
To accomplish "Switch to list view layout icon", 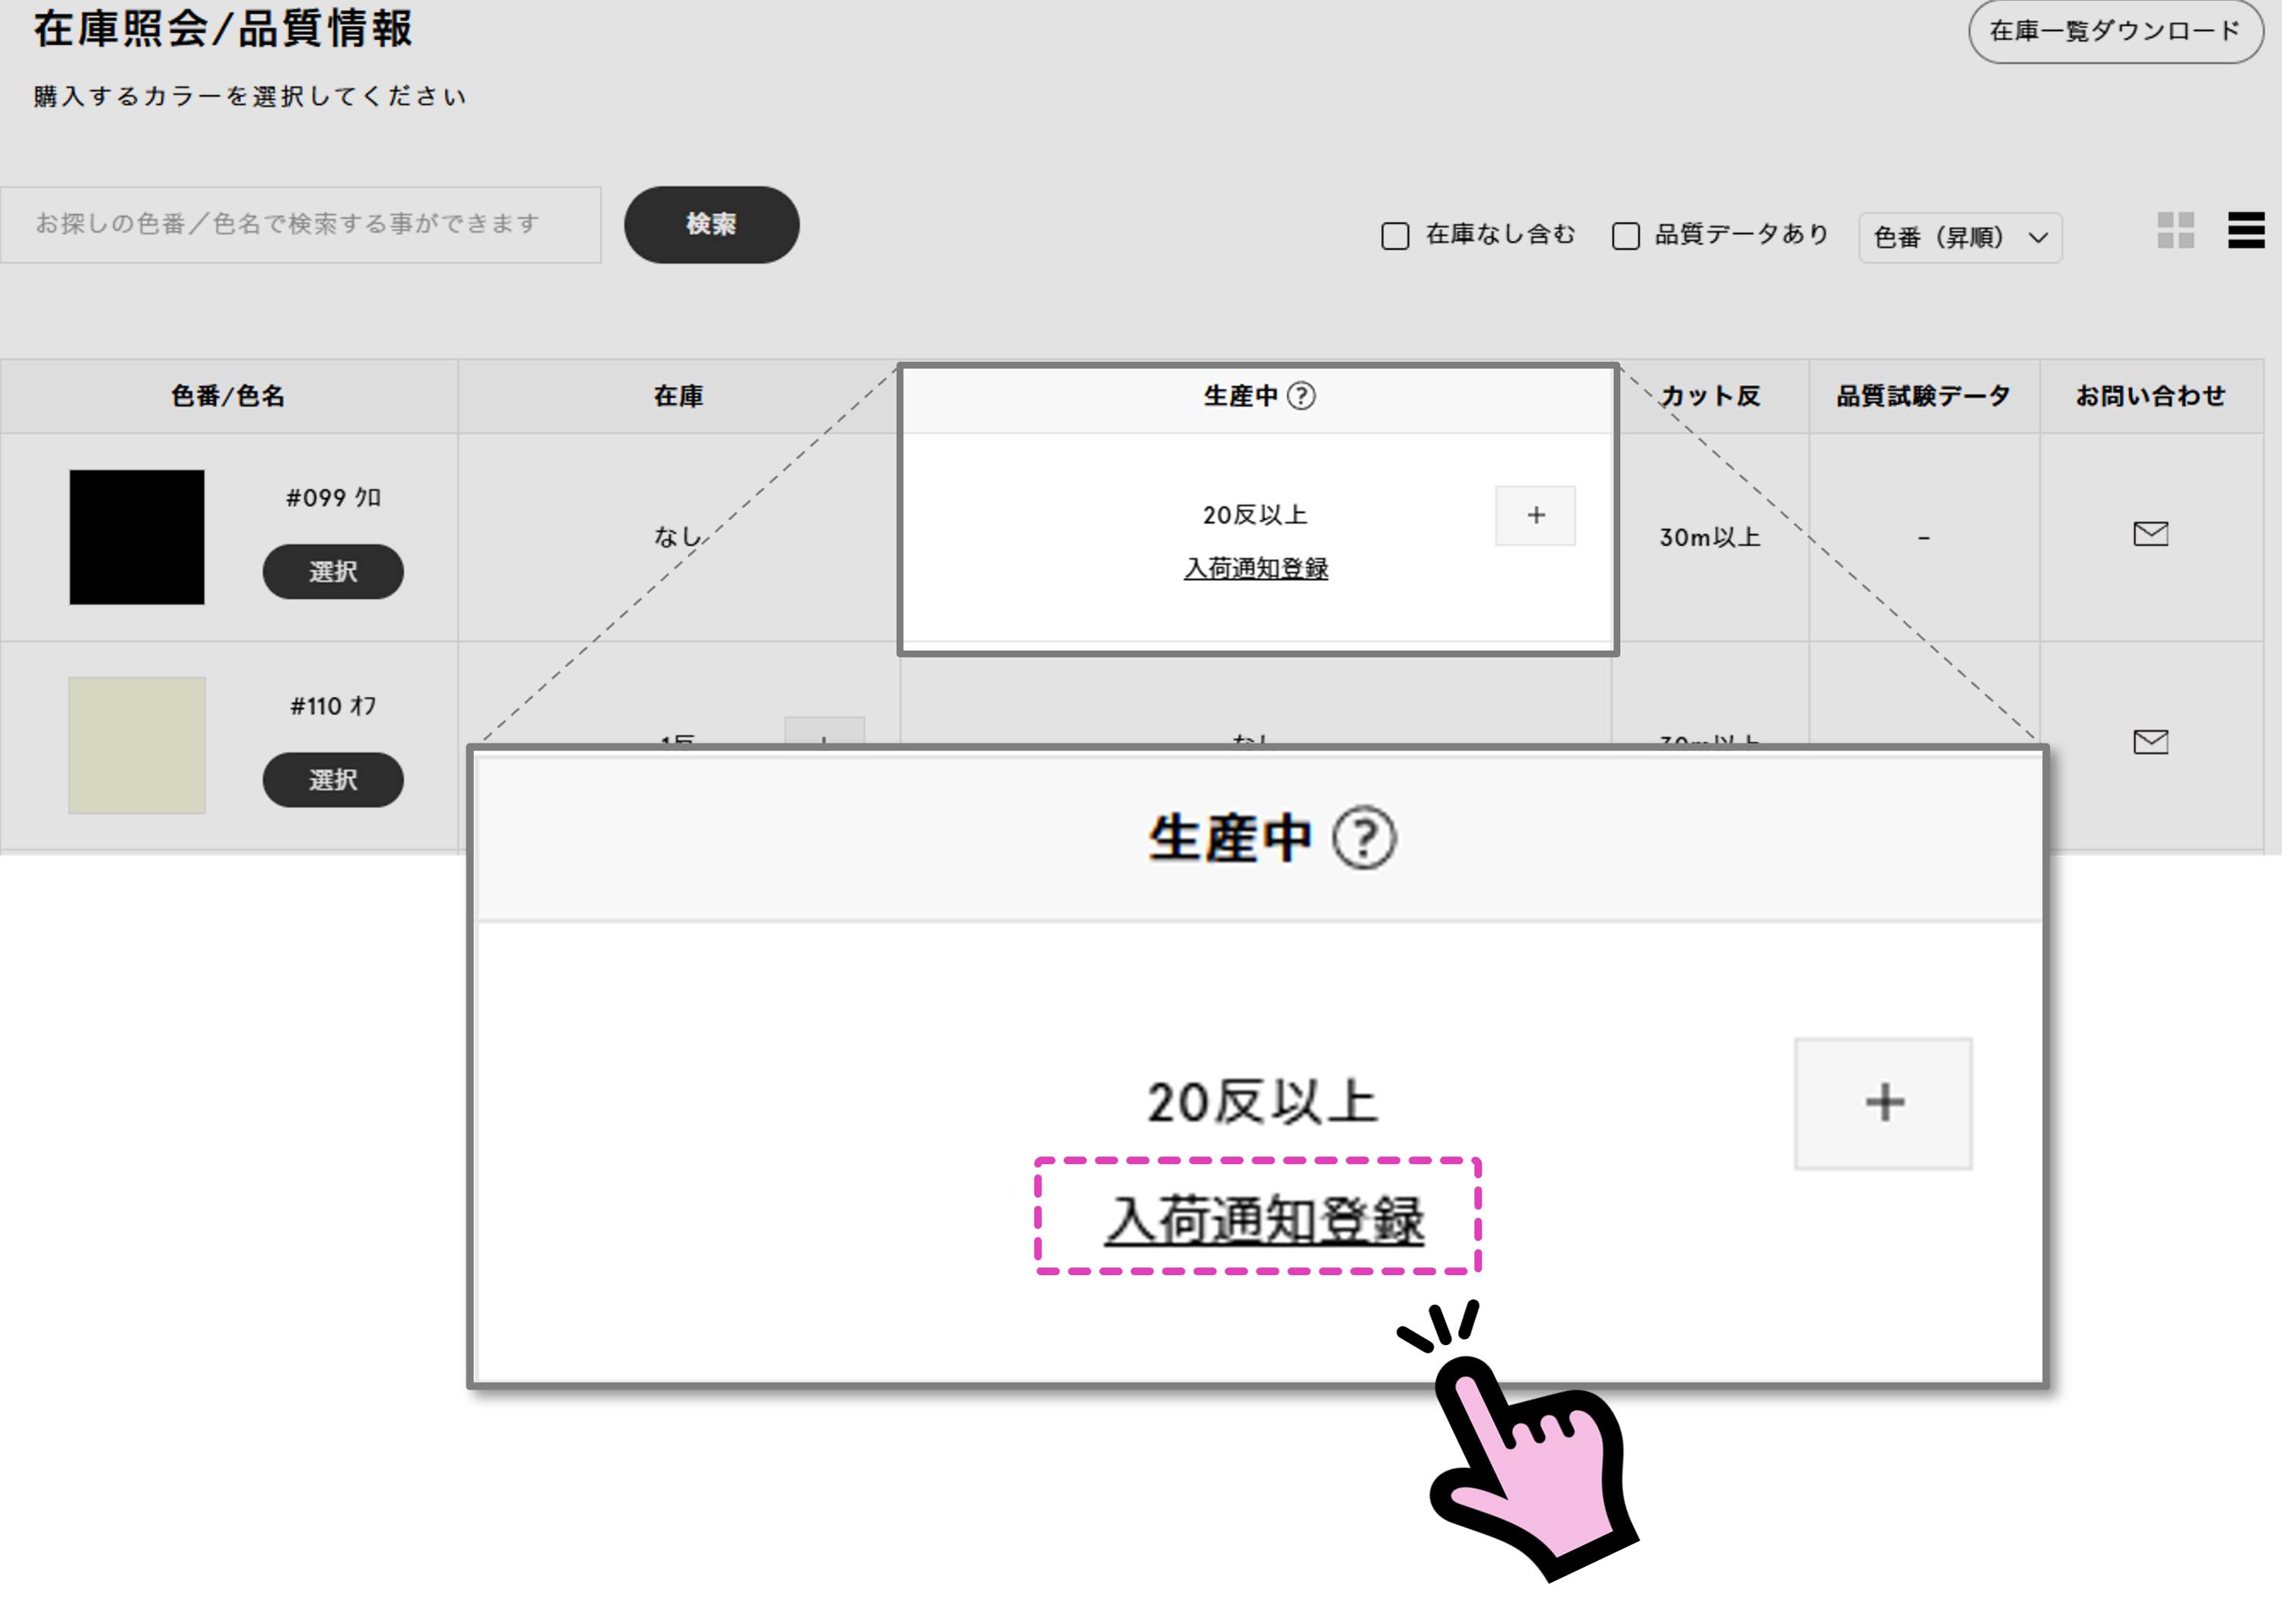I will pos(2245,231).
